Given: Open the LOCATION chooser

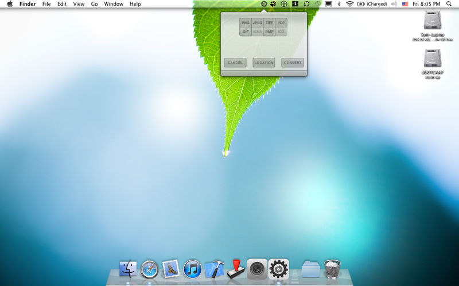Looking at the screenshot, I should pyautogui.click(x=264, y=63).
